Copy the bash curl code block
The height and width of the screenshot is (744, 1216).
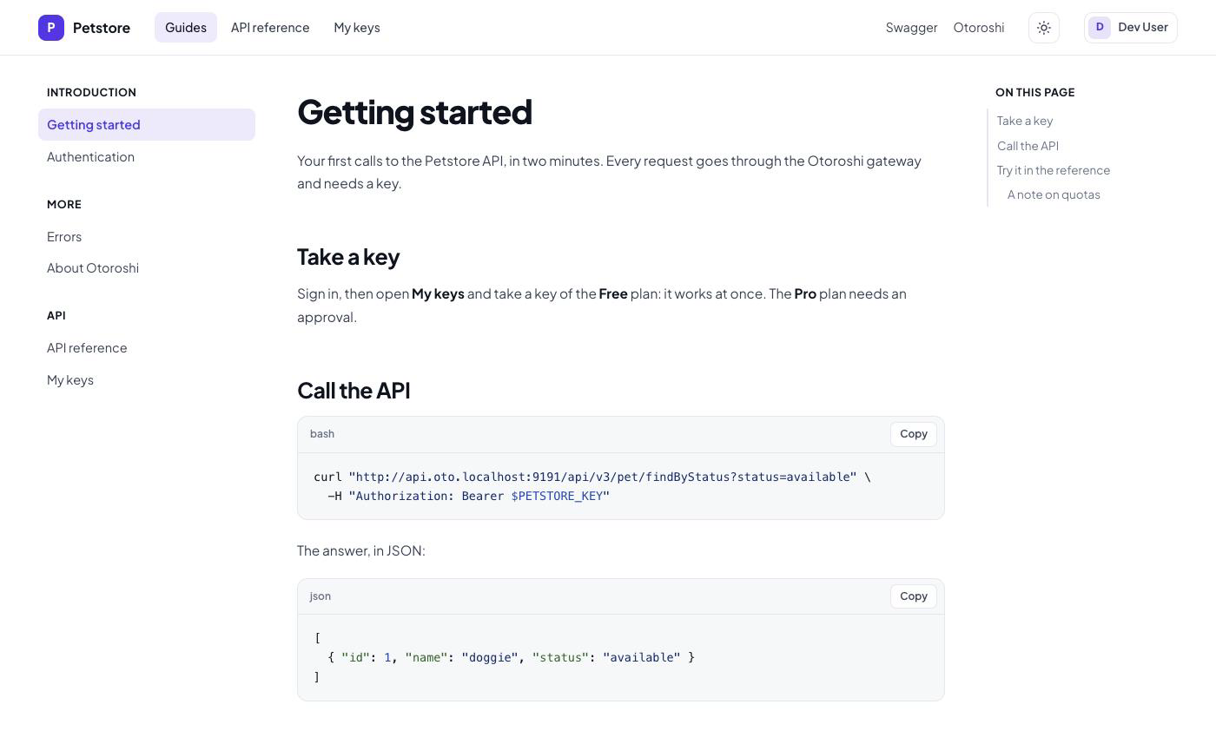click(x=914, y=434)
